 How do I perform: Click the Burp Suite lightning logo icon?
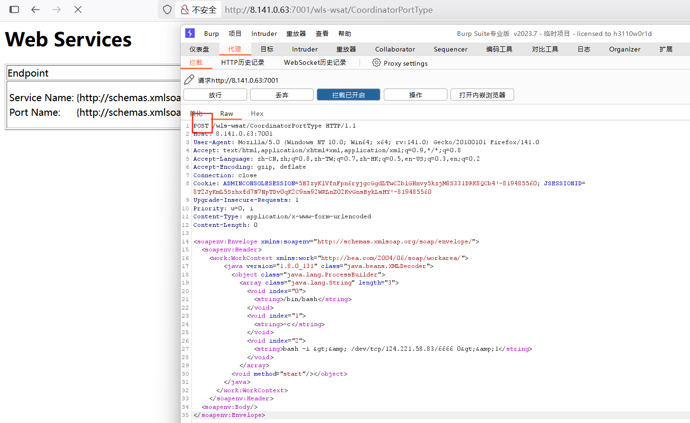[x=190, y=33]
